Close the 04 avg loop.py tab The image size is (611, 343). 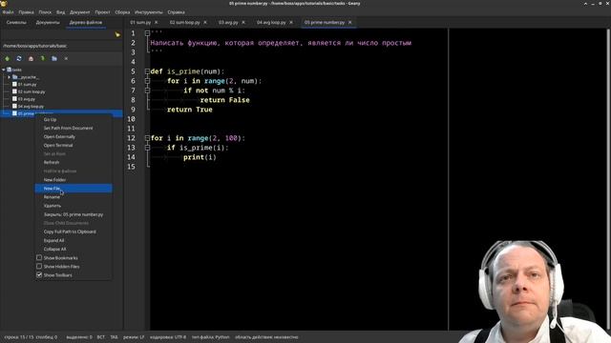[x=291, y=23]
